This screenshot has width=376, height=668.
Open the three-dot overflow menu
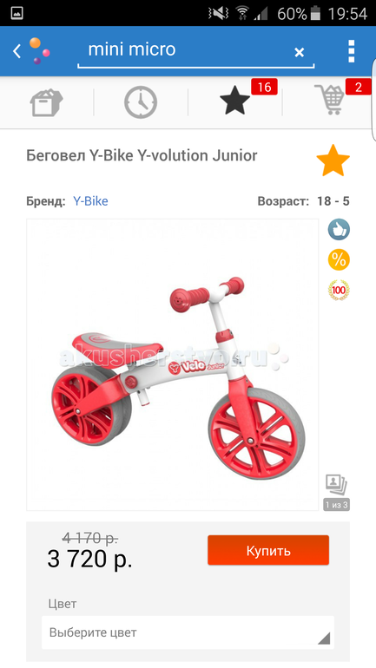click(x=352, y=51)
